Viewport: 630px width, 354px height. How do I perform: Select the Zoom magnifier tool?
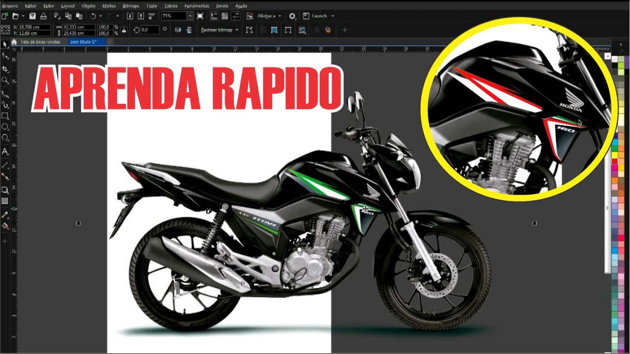(5, 80)
